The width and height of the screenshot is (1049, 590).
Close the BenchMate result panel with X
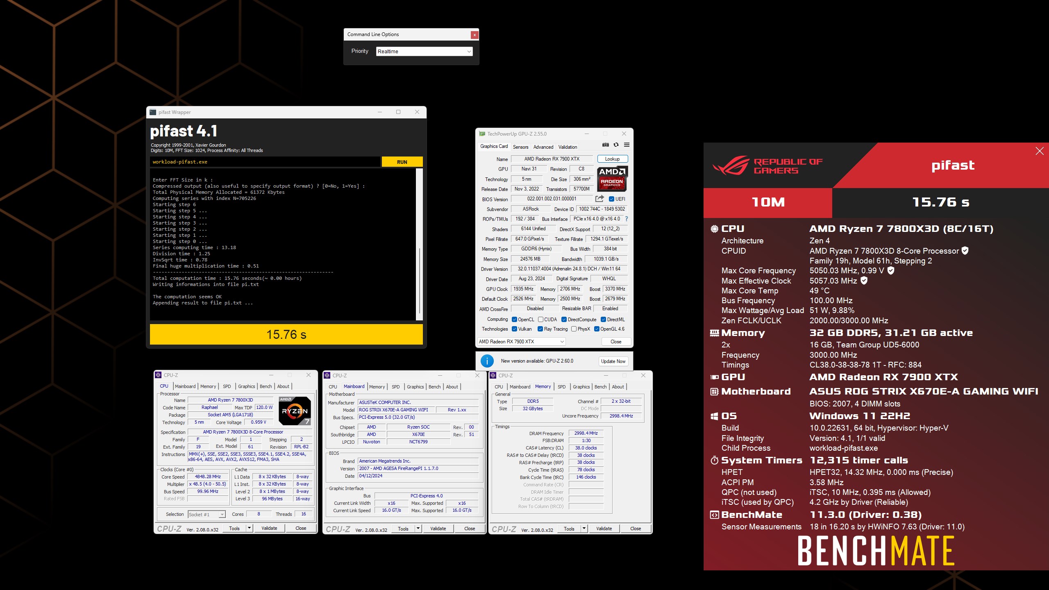1040,151
